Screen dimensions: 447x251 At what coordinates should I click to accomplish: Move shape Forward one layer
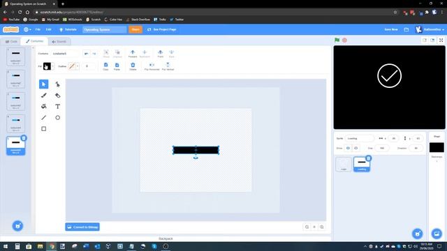click(133, 54)
